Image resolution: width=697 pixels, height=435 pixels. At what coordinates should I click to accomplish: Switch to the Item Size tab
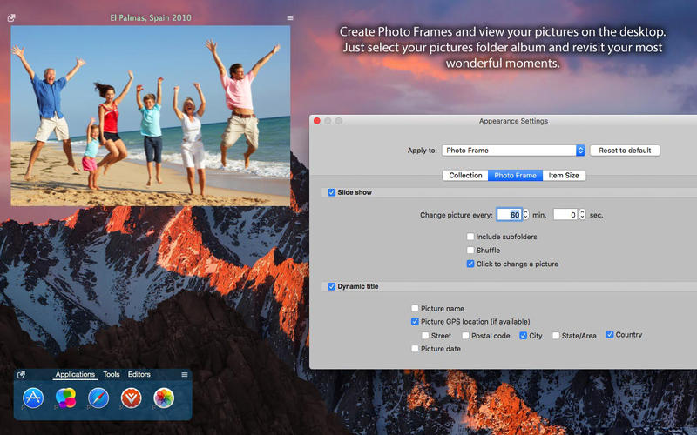[563, 176]
